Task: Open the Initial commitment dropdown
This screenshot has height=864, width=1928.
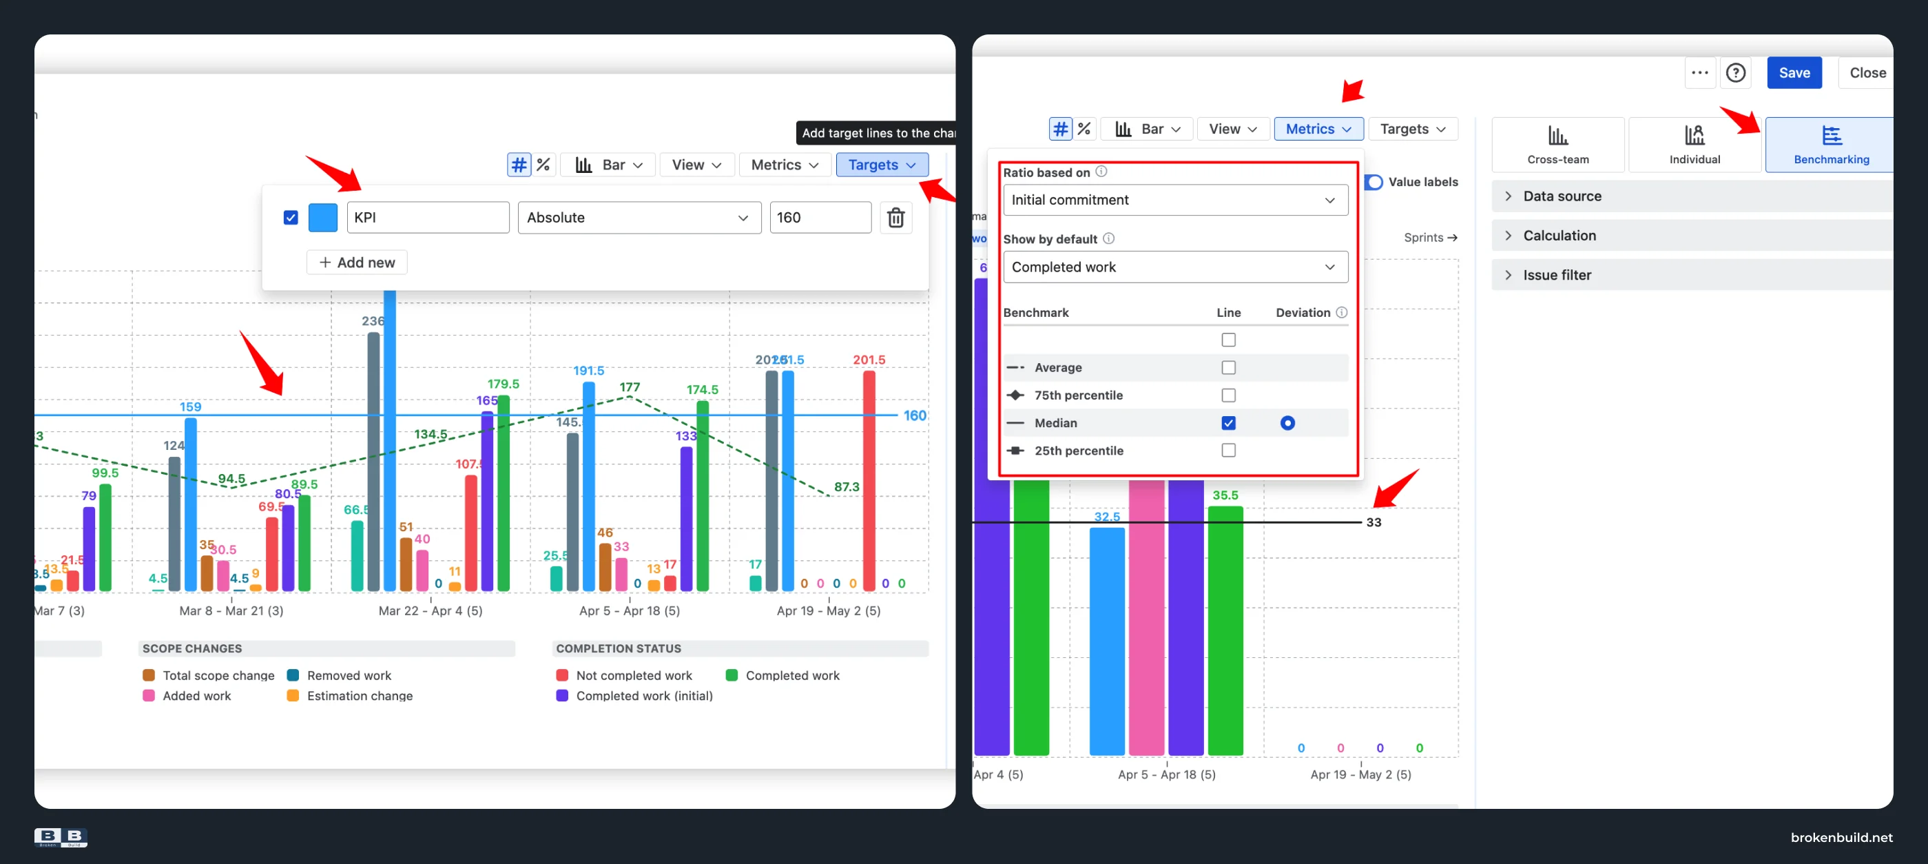Action: coord(1175,200)
